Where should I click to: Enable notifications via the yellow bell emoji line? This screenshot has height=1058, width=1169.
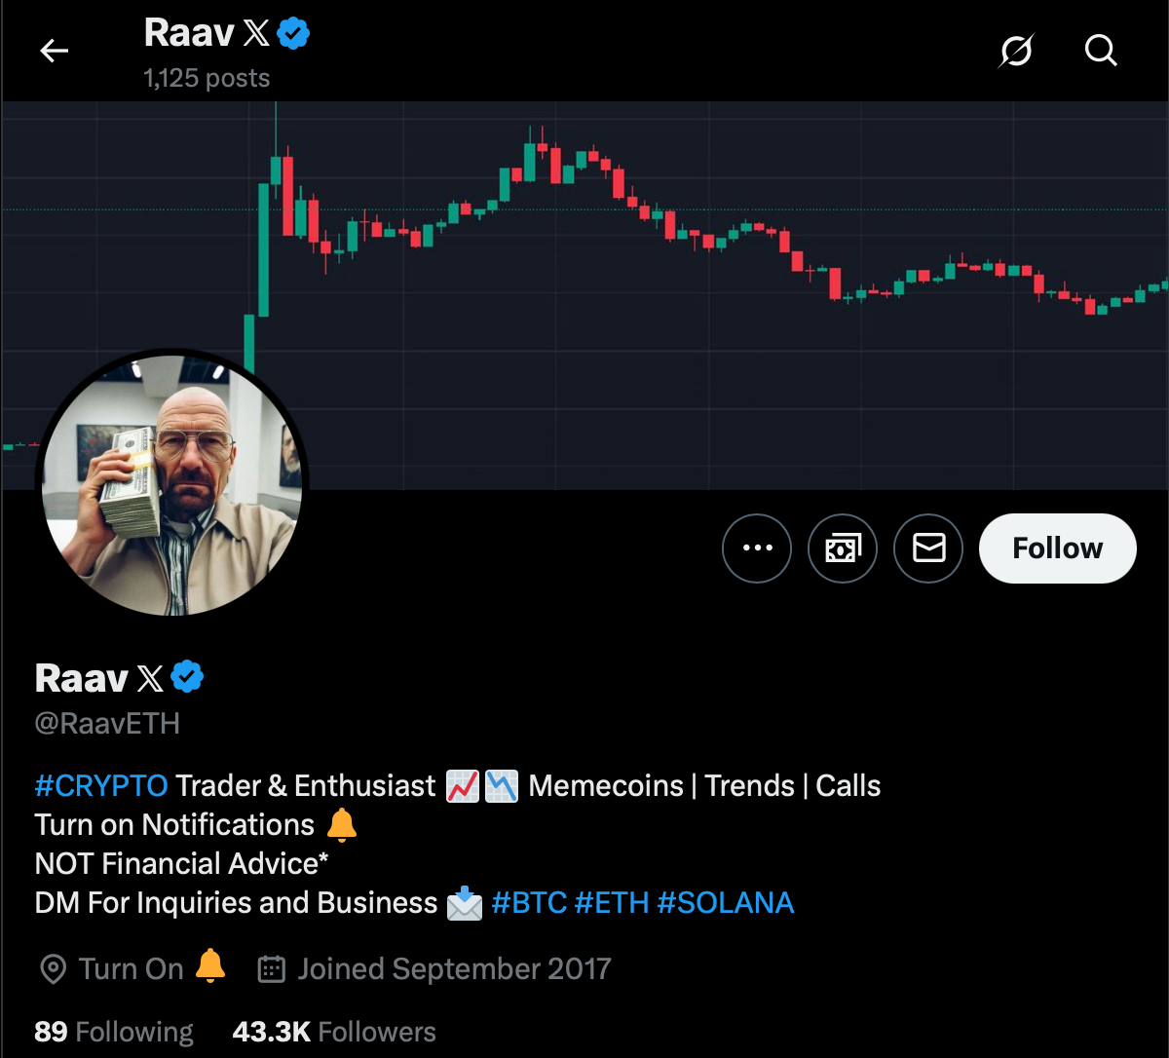341,825
